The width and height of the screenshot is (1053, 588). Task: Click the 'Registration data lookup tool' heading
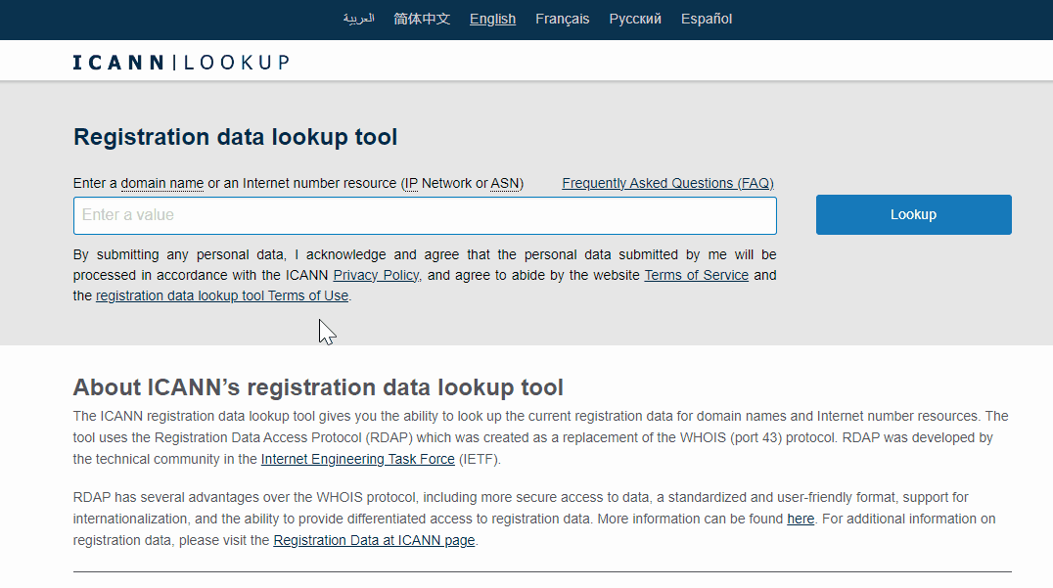(x=235, y=137)
